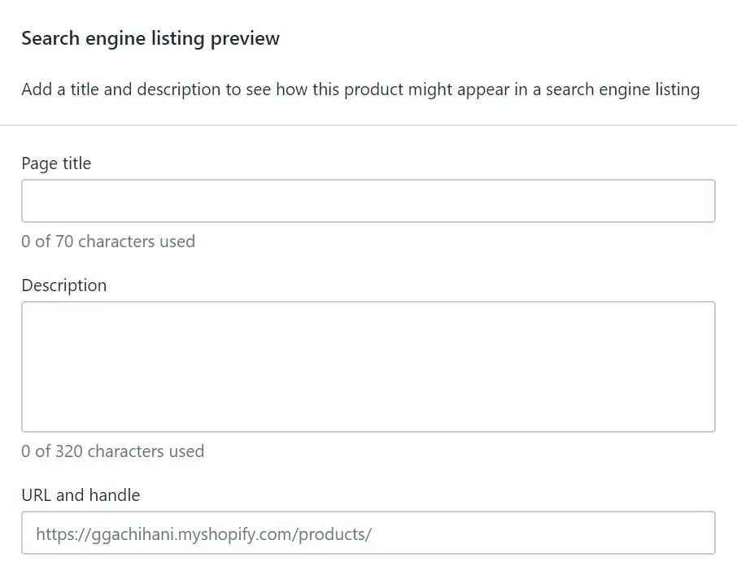Click the "Page title" field label
This screenshot has height=575, width=737.
pyautogui.click(x=56, y=163)
